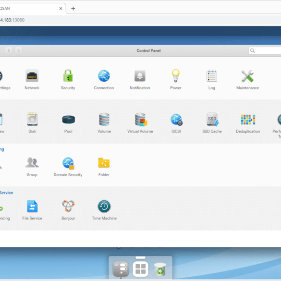
Task: Click the Control Panel search field
Action: click(x=265, y=50)
